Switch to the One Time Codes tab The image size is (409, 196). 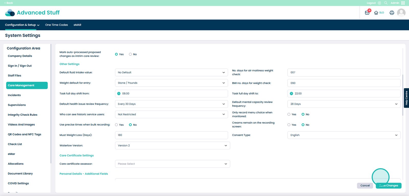pyautogui.click(x=56, y=25)
